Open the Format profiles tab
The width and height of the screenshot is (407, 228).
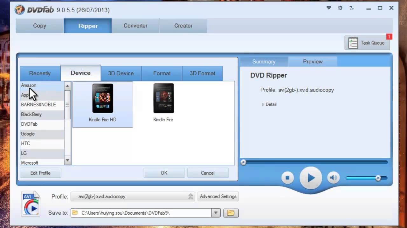[162, 73]
